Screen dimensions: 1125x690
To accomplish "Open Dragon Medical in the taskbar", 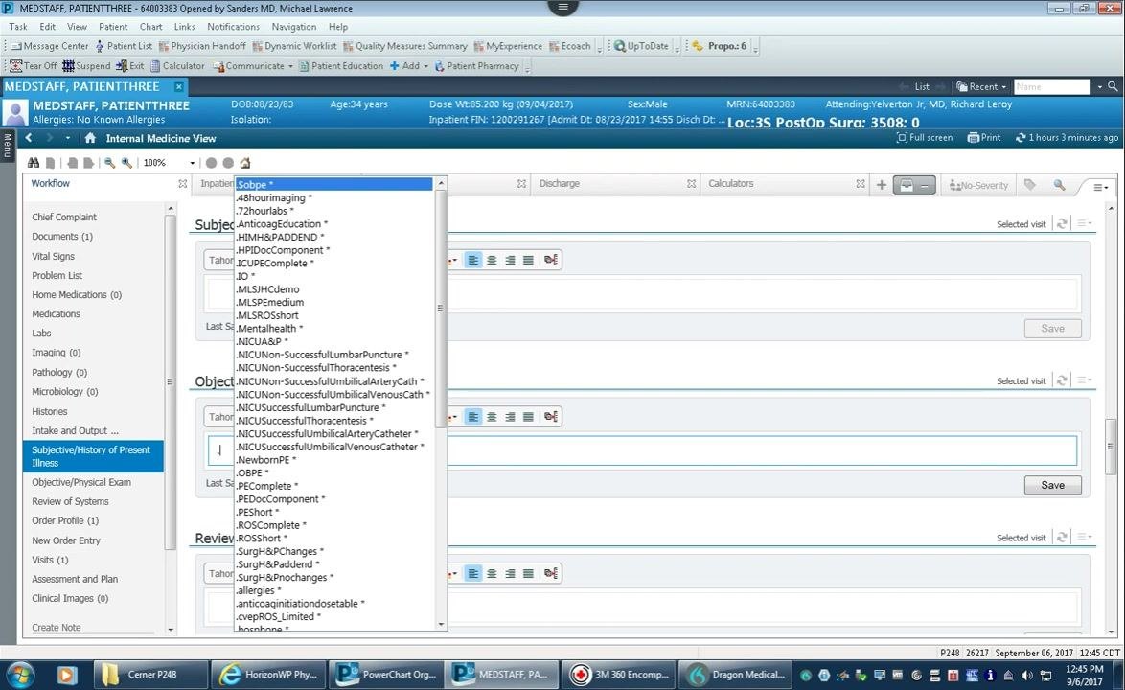I will tap(736, 675).
